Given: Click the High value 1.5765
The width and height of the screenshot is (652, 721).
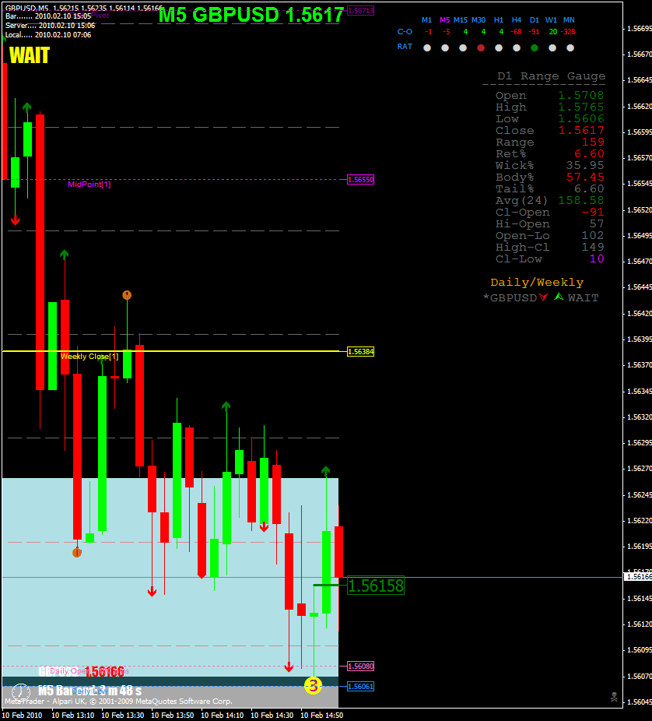Looking at the screenshot, I should click(580, 107).
